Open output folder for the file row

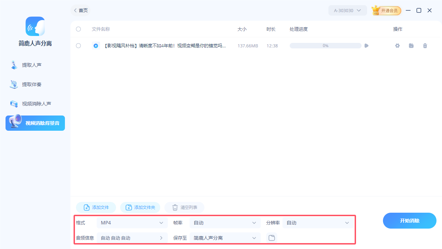click(411, 45)
